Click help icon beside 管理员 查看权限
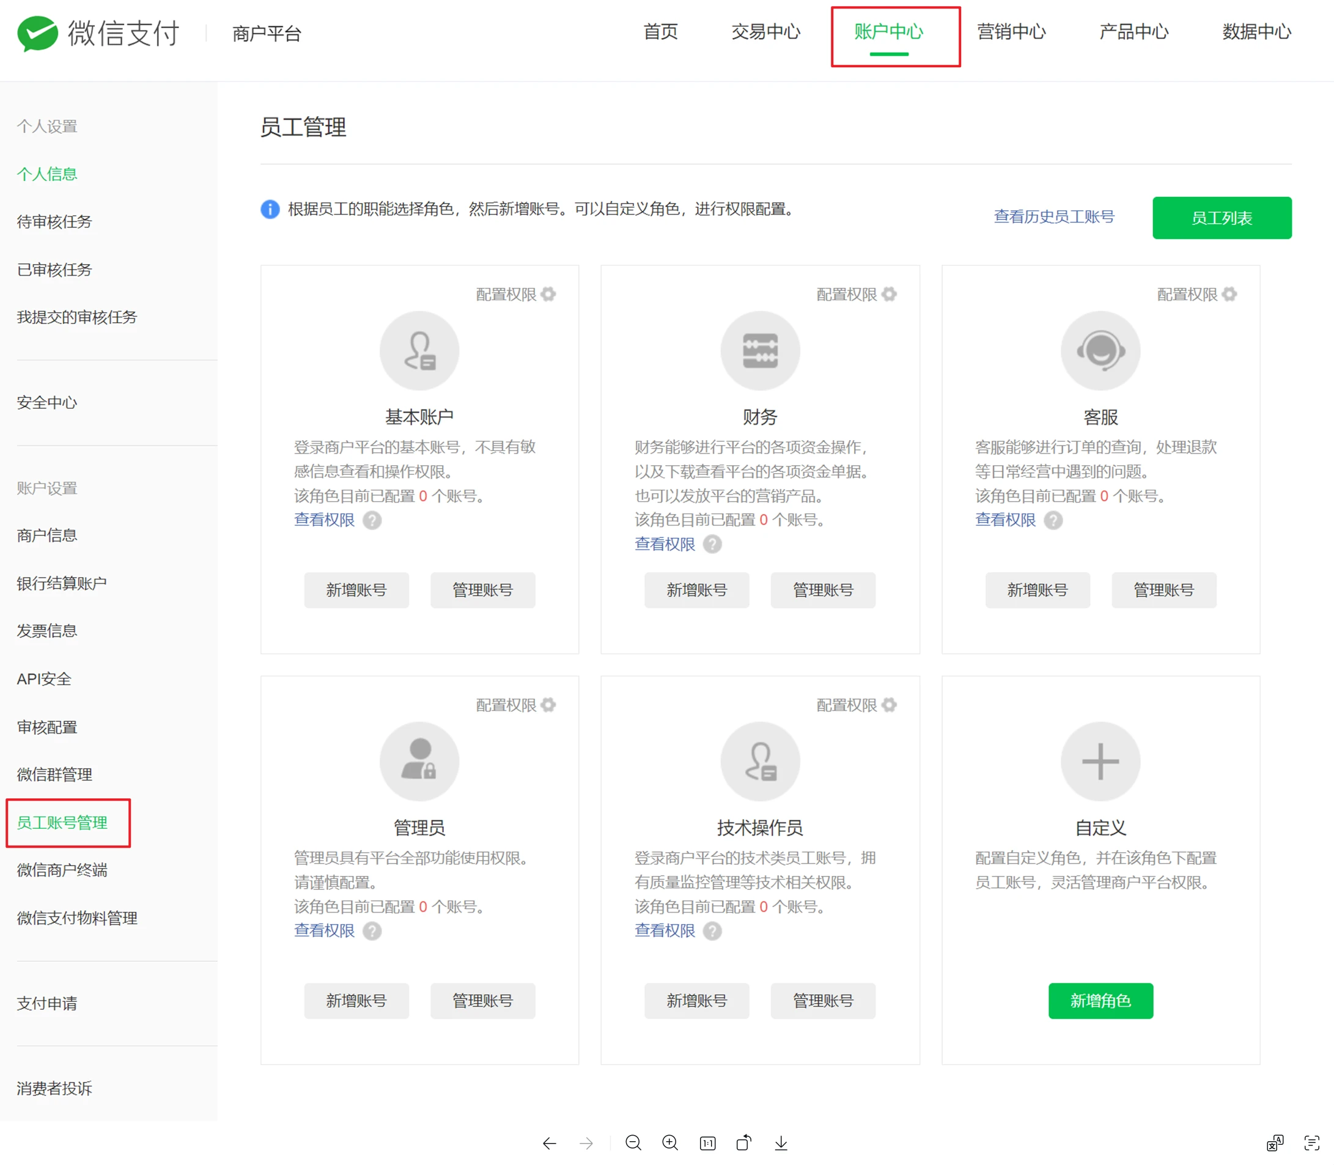 click(x=372, y=931)
